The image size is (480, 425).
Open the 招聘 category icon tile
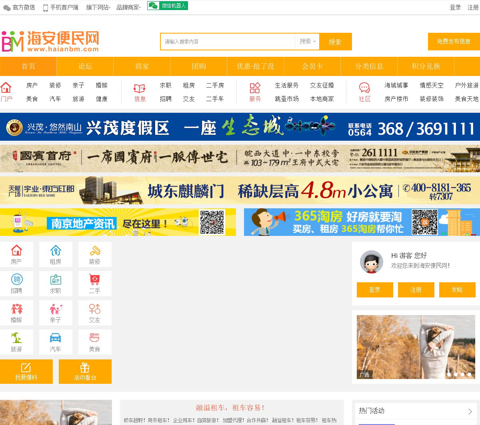click(16, 283)
